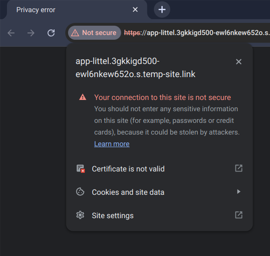This screenshot has width=270, height=256.
Task: Open Site settings
Action: [x=159, y=215]
